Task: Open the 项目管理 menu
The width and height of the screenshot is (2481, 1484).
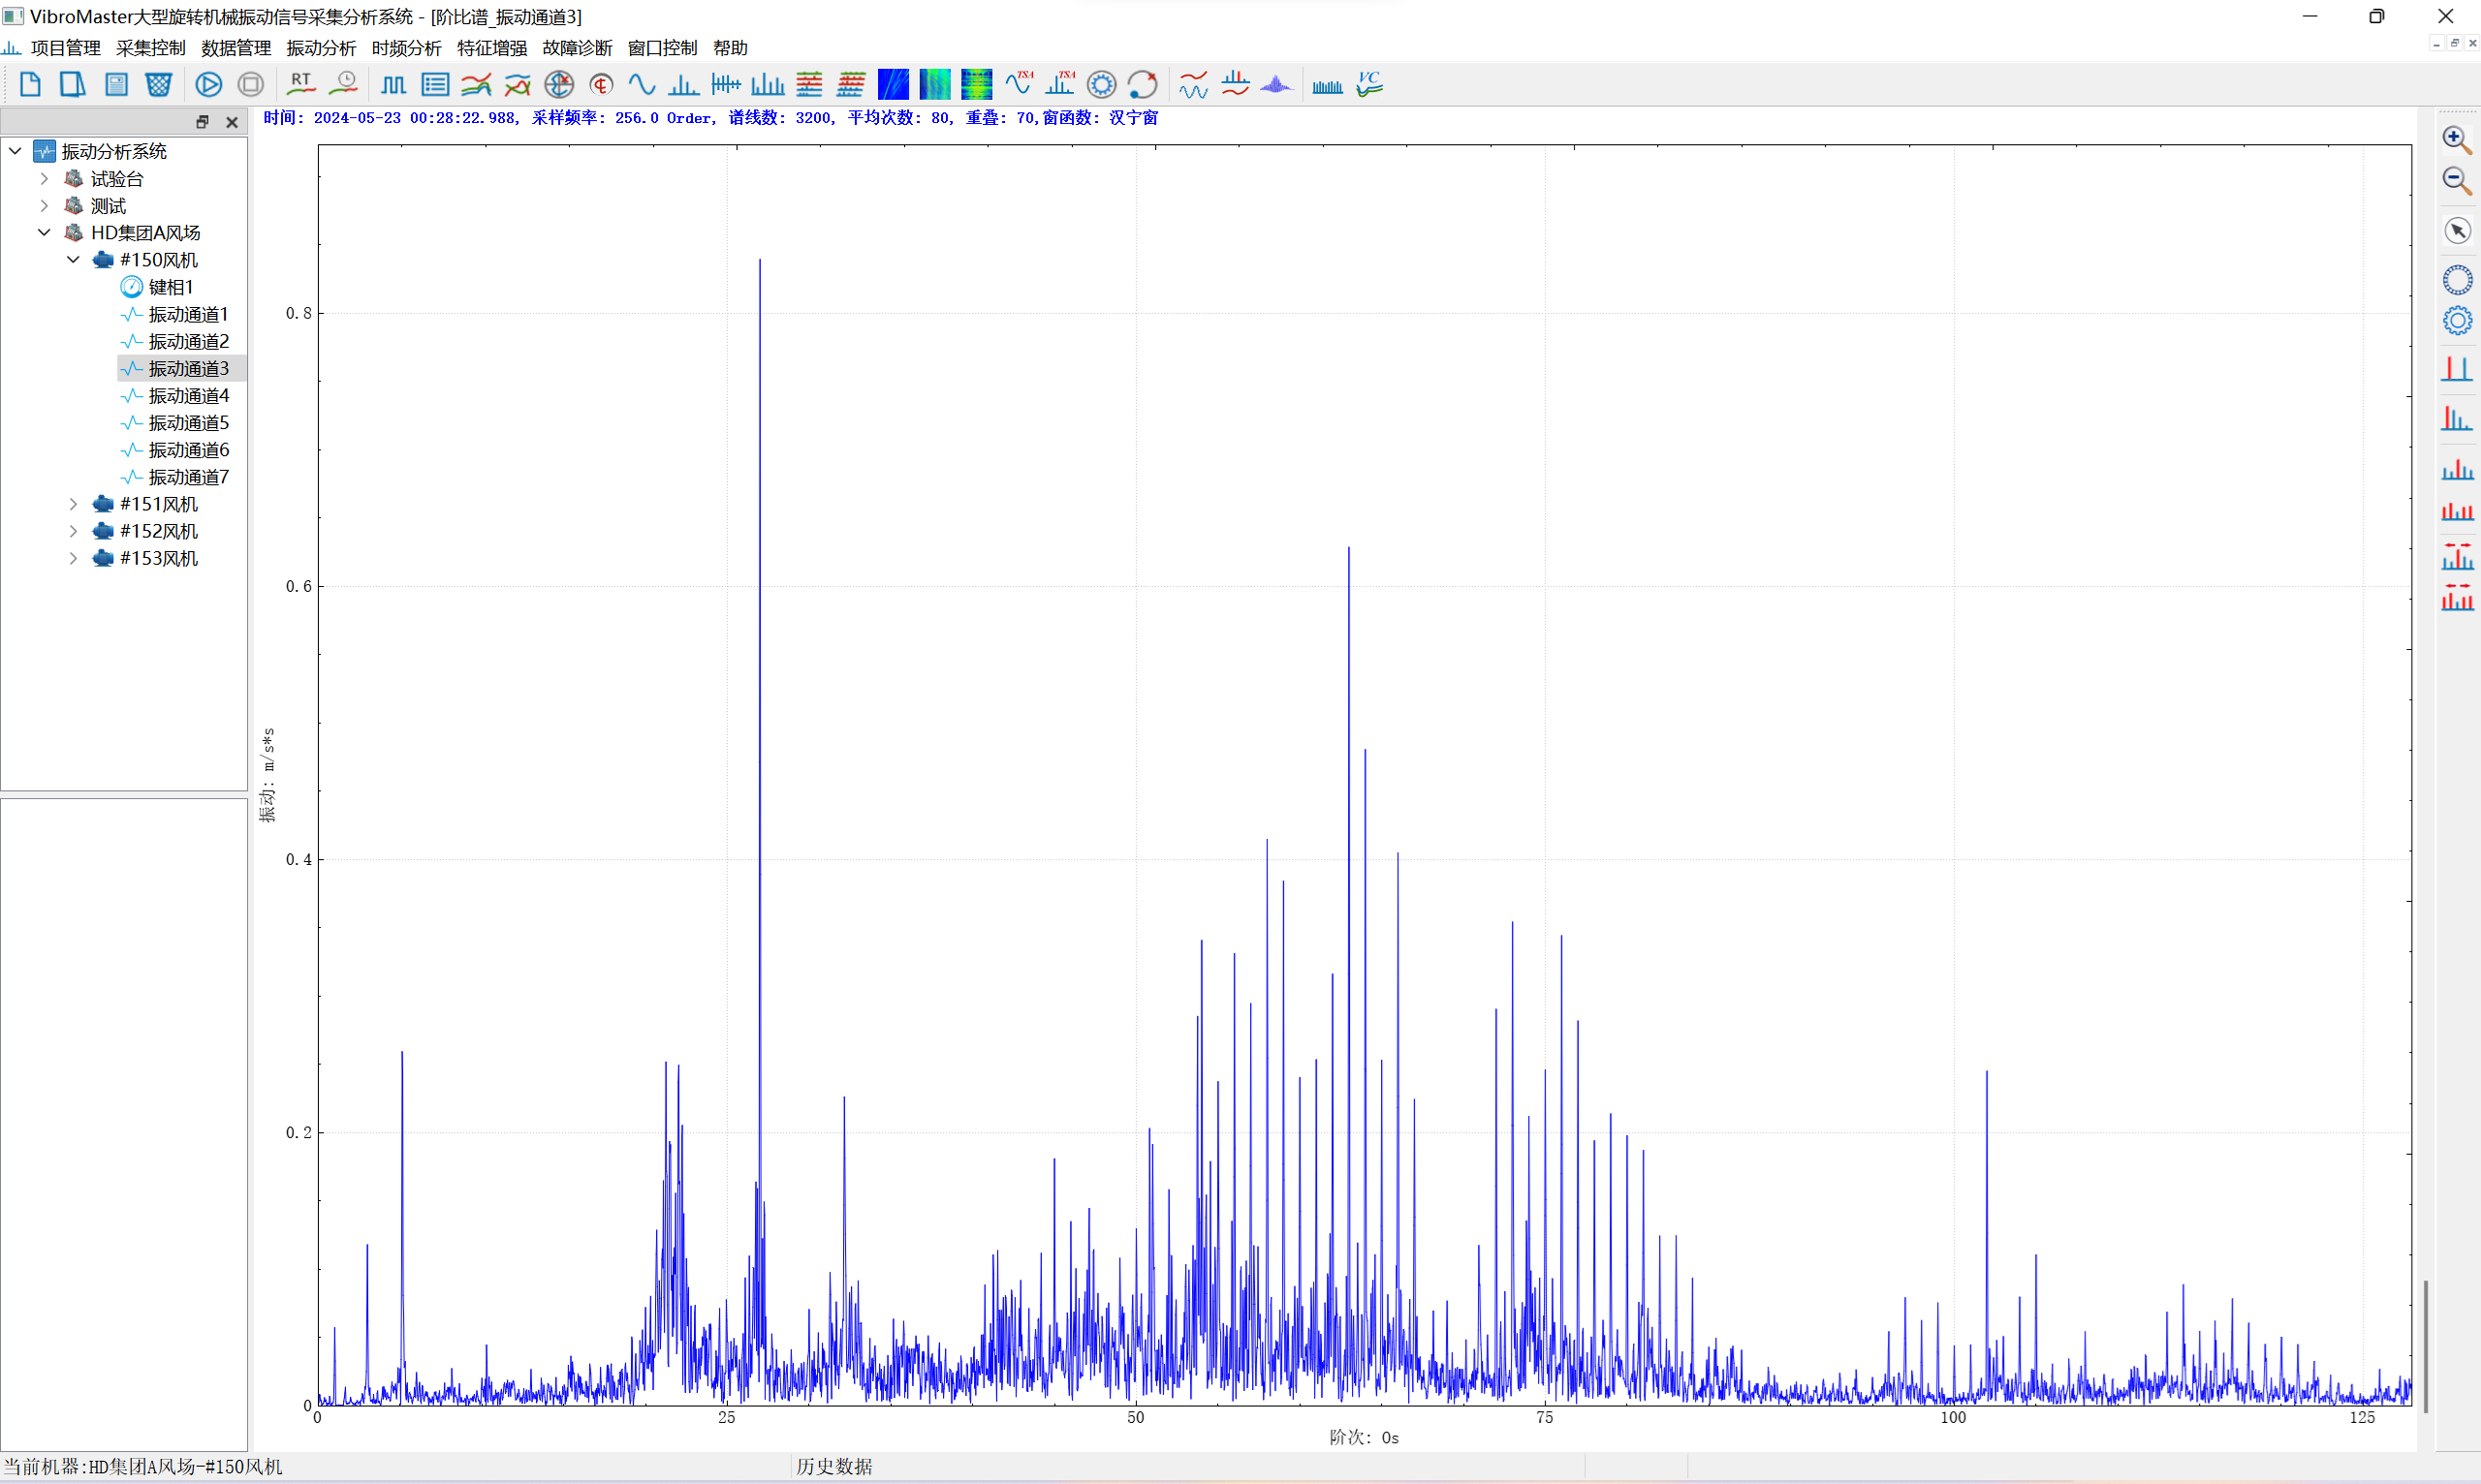Action: [65, 48]
